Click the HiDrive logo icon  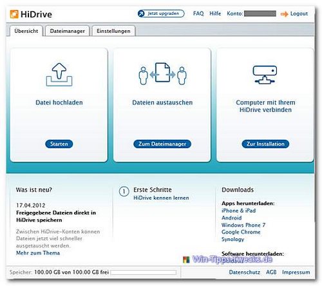tap(14, 14)
